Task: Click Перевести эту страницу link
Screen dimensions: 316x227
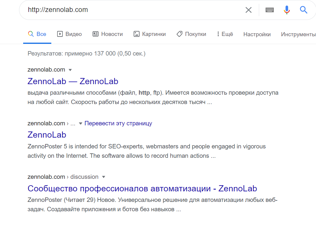Action: [x=118, y=123]
